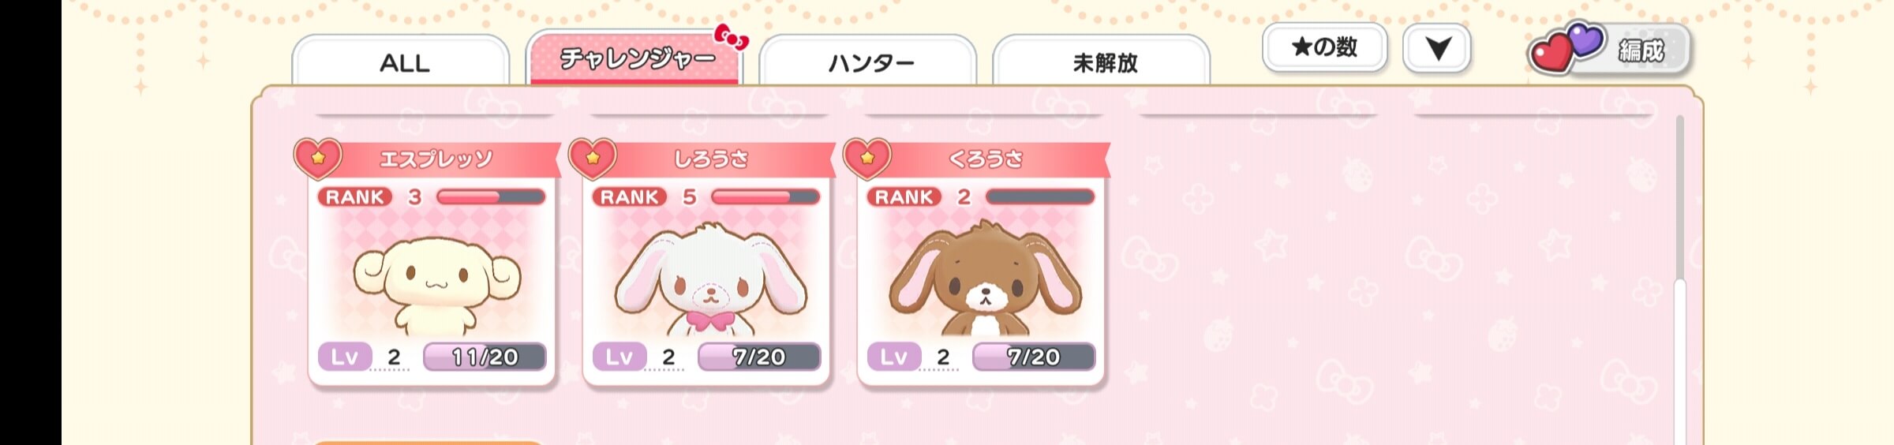
Task: Open the 未解放 tab
Action: tap(1102, 60)
